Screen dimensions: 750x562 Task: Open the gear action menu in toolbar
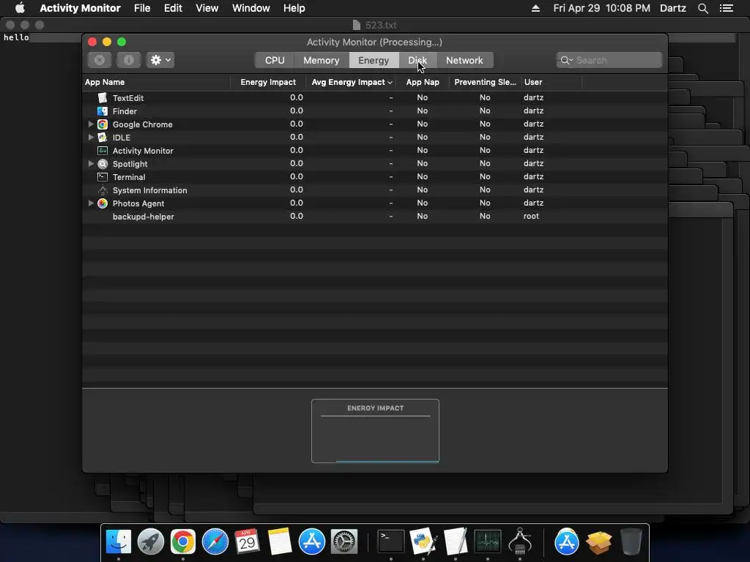click(x=160, y=60)
